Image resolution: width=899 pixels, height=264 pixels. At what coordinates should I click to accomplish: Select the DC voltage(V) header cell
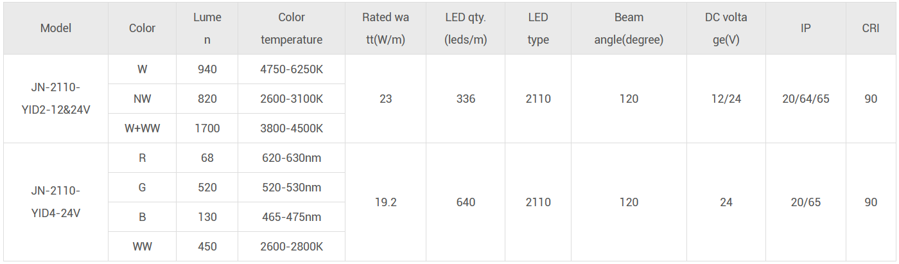pos(726,28)
